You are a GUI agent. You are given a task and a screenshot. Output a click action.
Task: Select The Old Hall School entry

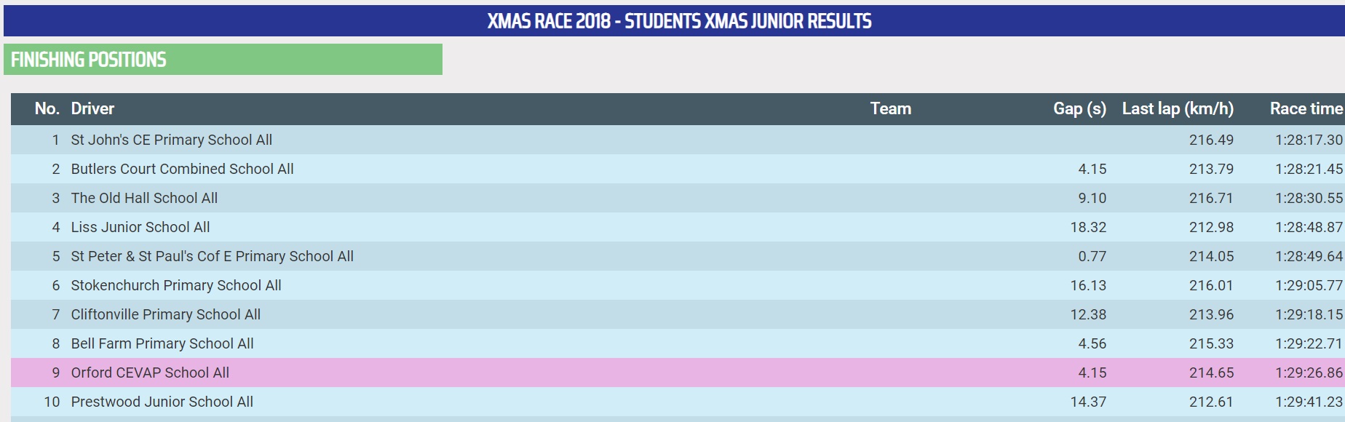click(144, 198)
